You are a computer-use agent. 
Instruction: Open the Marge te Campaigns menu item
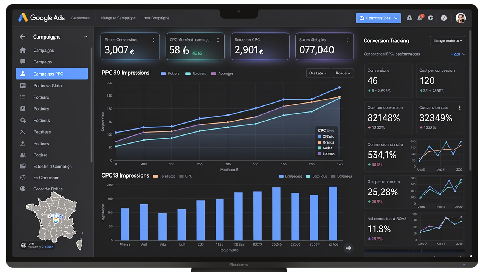(118, 18)
